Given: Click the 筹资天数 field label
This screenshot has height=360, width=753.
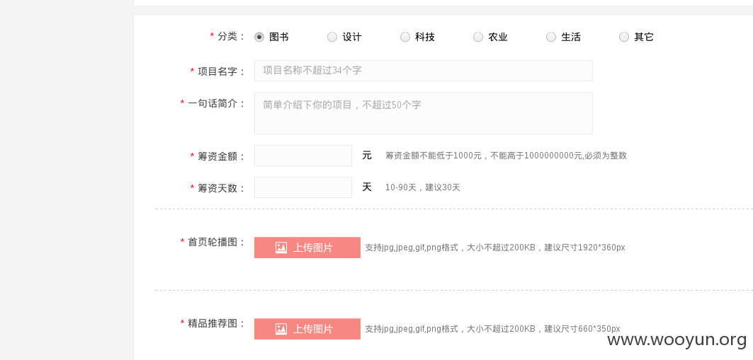Looking at the screenshot, I should click(222, 188).
